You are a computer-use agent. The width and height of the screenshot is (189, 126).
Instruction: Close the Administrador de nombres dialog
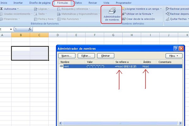pos(181,49)
